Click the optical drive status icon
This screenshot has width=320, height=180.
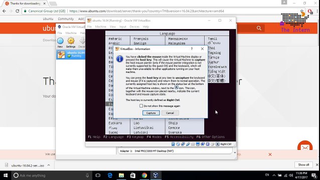[178, 144]
